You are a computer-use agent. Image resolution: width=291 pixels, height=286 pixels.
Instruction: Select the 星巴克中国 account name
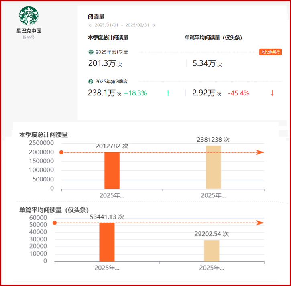pos(29,31)
